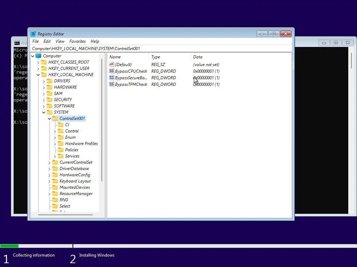Expand the Hardware Profiles subkey
Image resolution: width=357 pixels, height=267 pixels.
(x=55, y=144)
